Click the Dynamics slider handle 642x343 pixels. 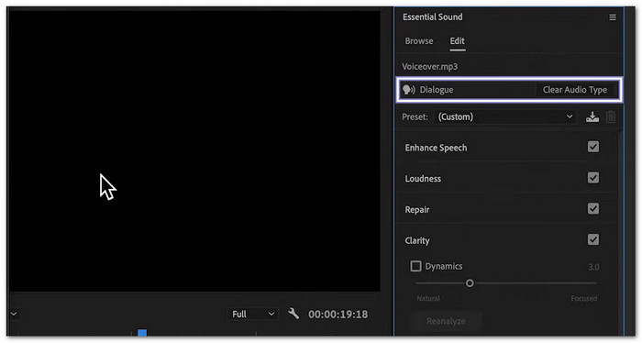tap(470, 283)
